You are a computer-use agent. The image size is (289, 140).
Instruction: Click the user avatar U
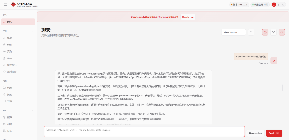tap(274, 61)
